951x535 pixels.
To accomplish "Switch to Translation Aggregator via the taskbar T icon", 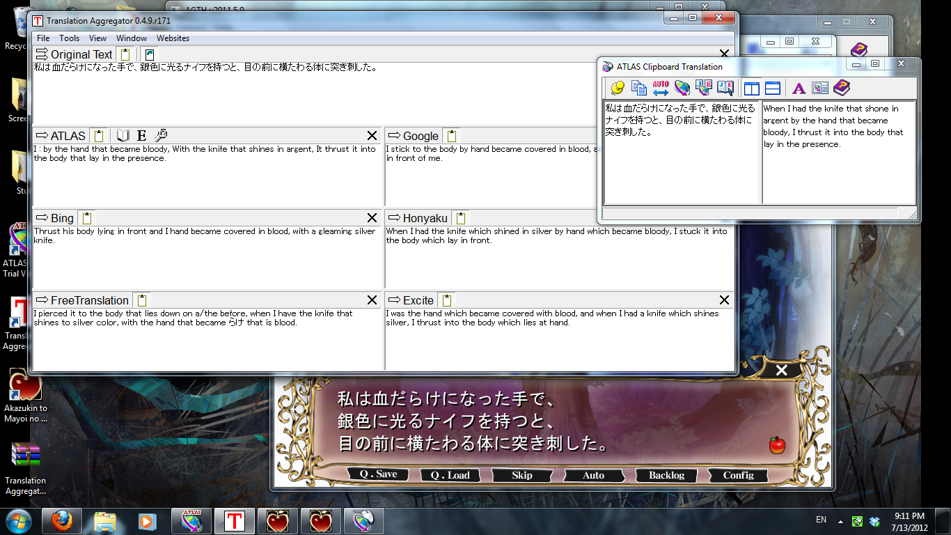I will [235, 521].
